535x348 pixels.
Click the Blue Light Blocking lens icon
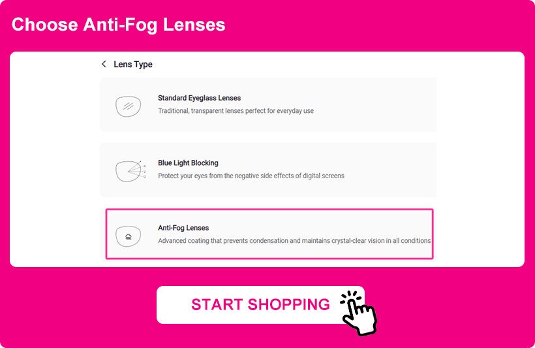[129, 170]
